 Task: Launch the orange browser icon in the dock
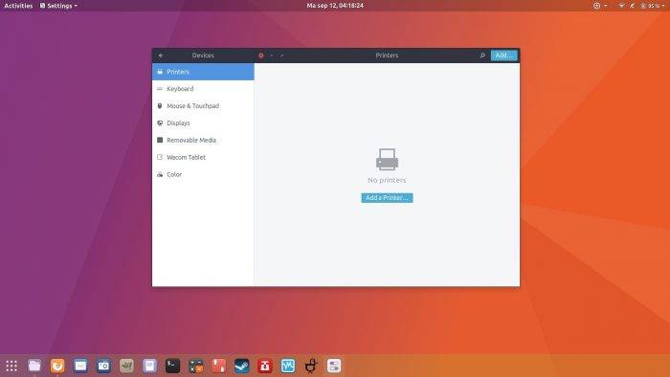tap(57, 366)
